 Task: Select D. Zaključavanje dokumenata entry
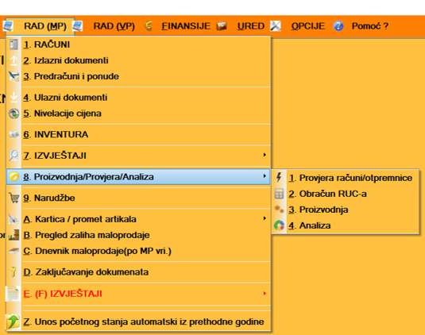tap(138, 272)
